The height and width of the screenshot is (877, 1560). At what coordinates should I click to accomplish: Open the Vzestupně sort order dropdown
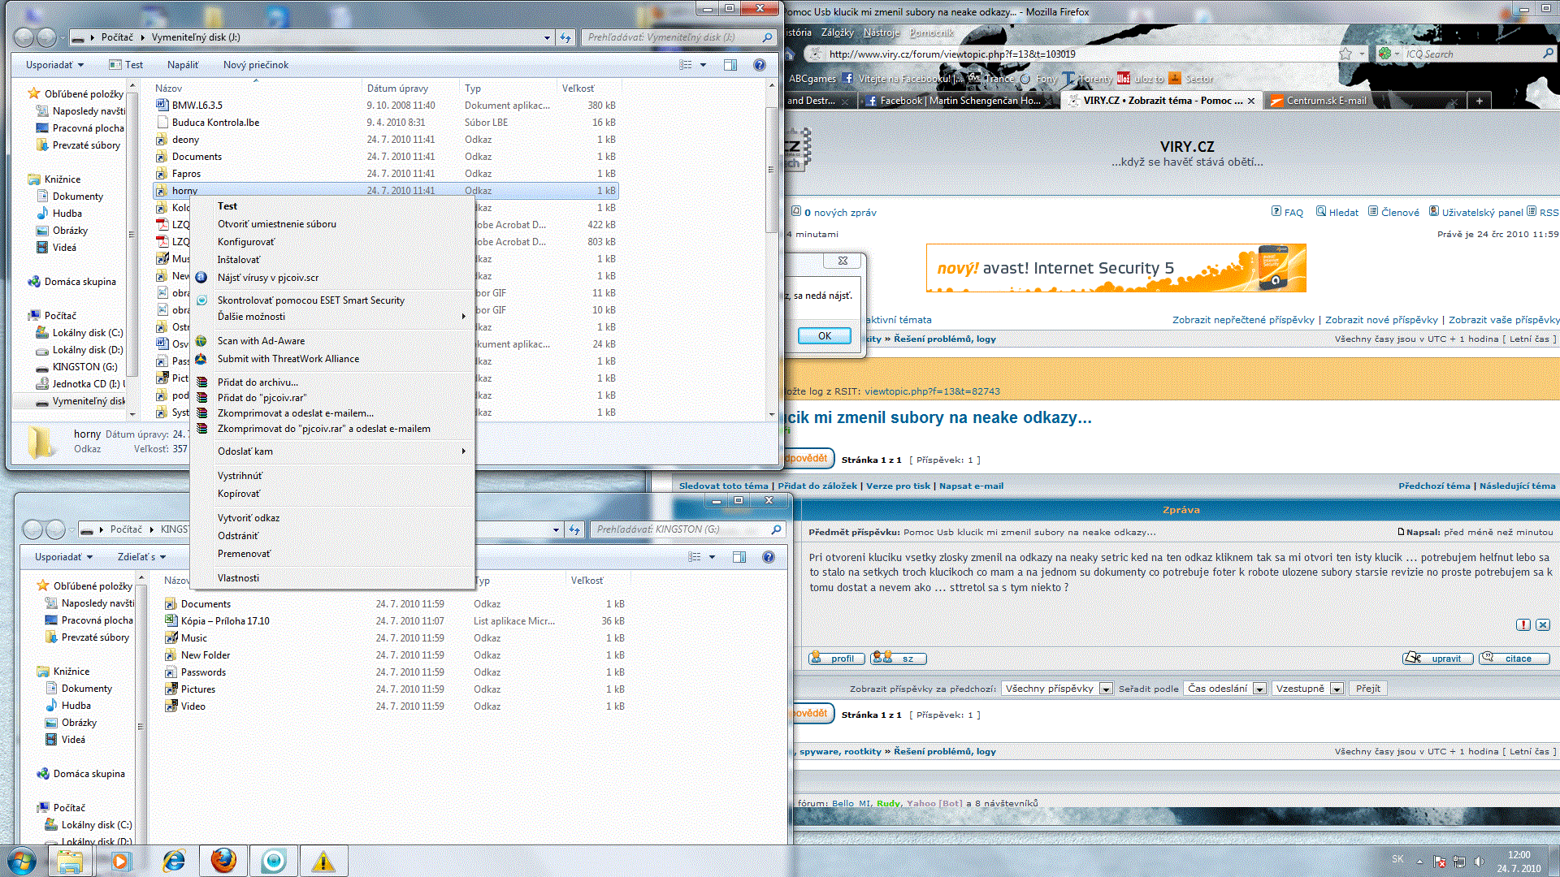(x=1307, y=689)
